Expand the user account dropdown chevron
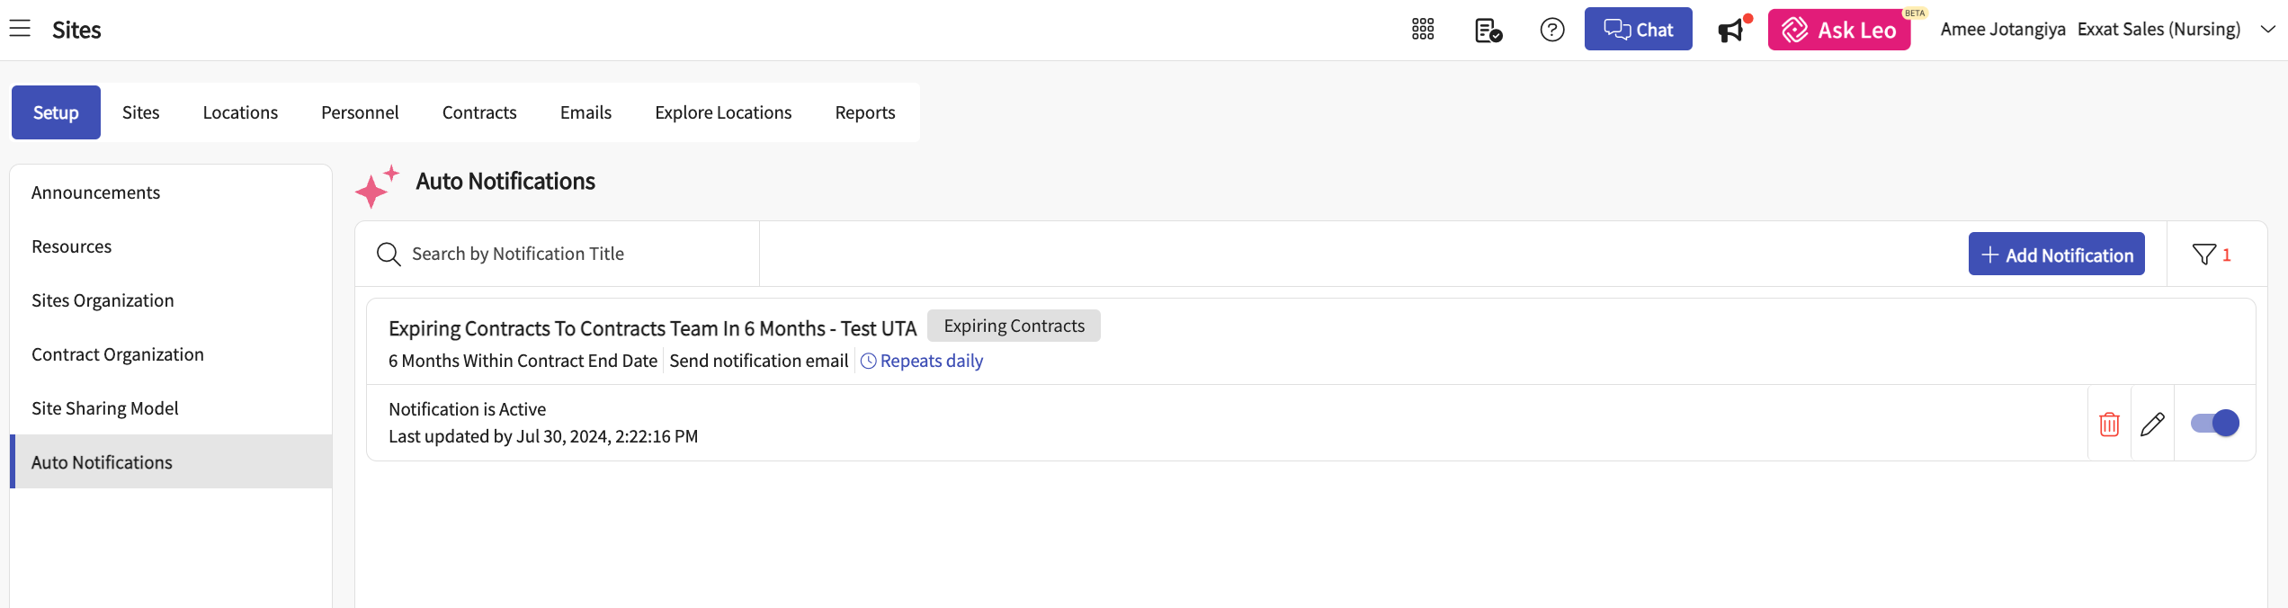Viewport: 2288px width, 608px height. tap(2268, 30)
